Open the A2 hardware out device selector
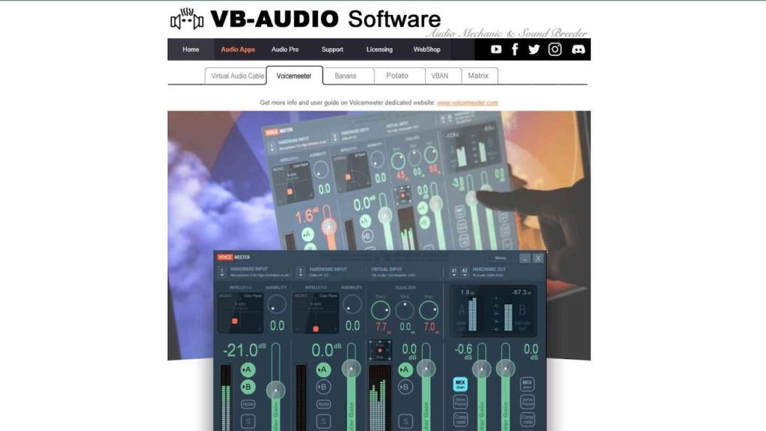 point(465,272)
